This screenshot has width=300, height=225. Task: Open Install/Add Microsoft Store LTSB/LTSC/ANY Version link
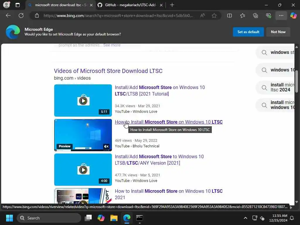click(x=159, y=160)
